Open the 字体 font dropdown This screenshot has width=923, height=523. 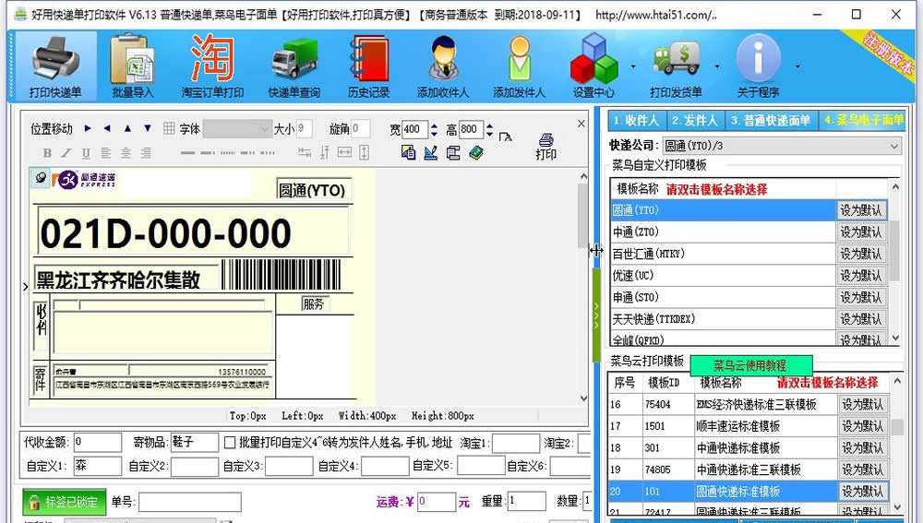[x=236, y=129]
